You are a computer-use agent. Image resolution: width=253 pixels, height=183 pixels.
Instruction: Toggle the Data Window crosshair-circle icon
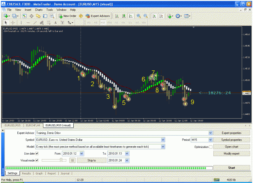[32, 16]
